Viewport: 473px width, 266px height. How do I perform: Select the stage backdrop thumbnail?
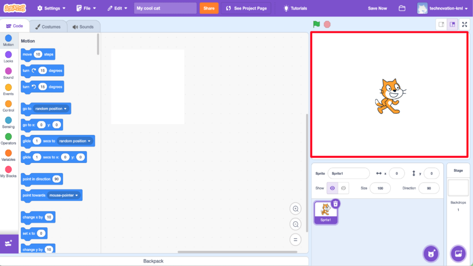[458, 187]
